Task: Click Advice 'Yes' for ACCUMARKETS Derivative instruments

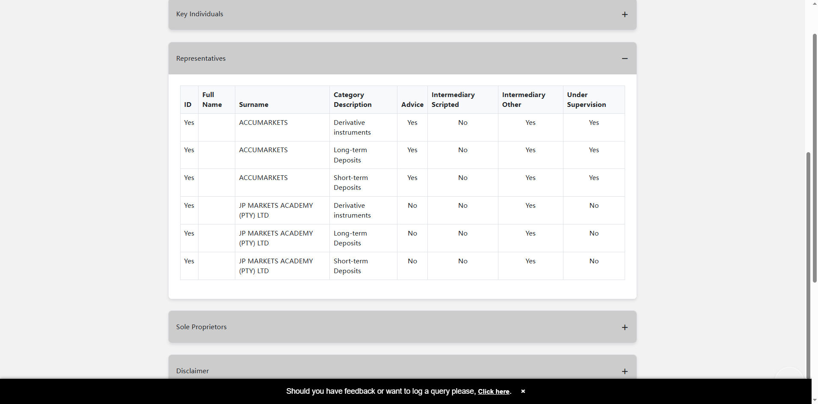Action: 412,123
